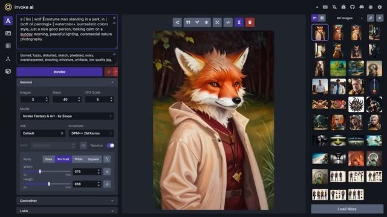Open the Node Editor tab icon
The width and height of the screenshot is (387, 217).
[x=8, y=59]
